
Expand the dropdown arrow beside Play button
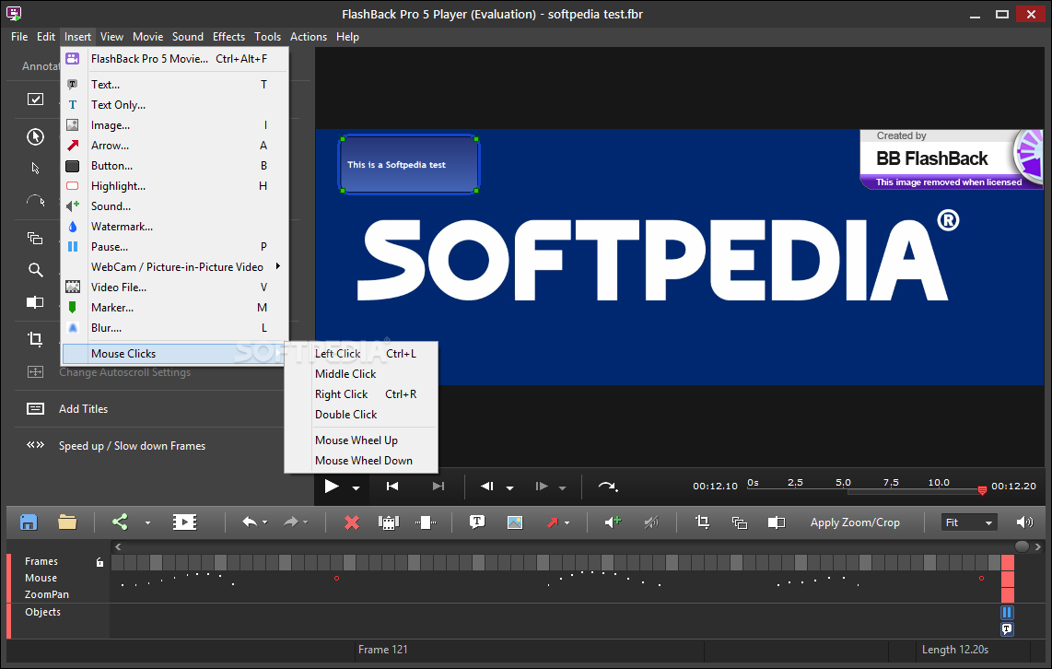coord(356,488)
